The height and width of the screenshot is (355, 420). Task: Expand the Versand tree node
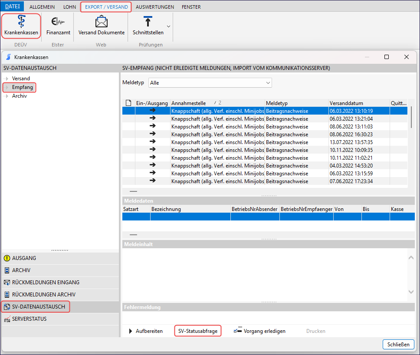pos(6,79)
